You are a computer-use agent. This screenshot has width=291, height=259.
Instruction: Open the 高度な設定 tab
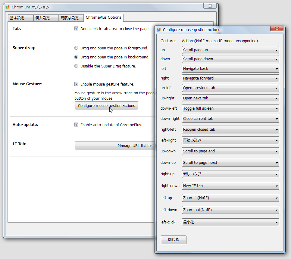[x=71, y=18]
